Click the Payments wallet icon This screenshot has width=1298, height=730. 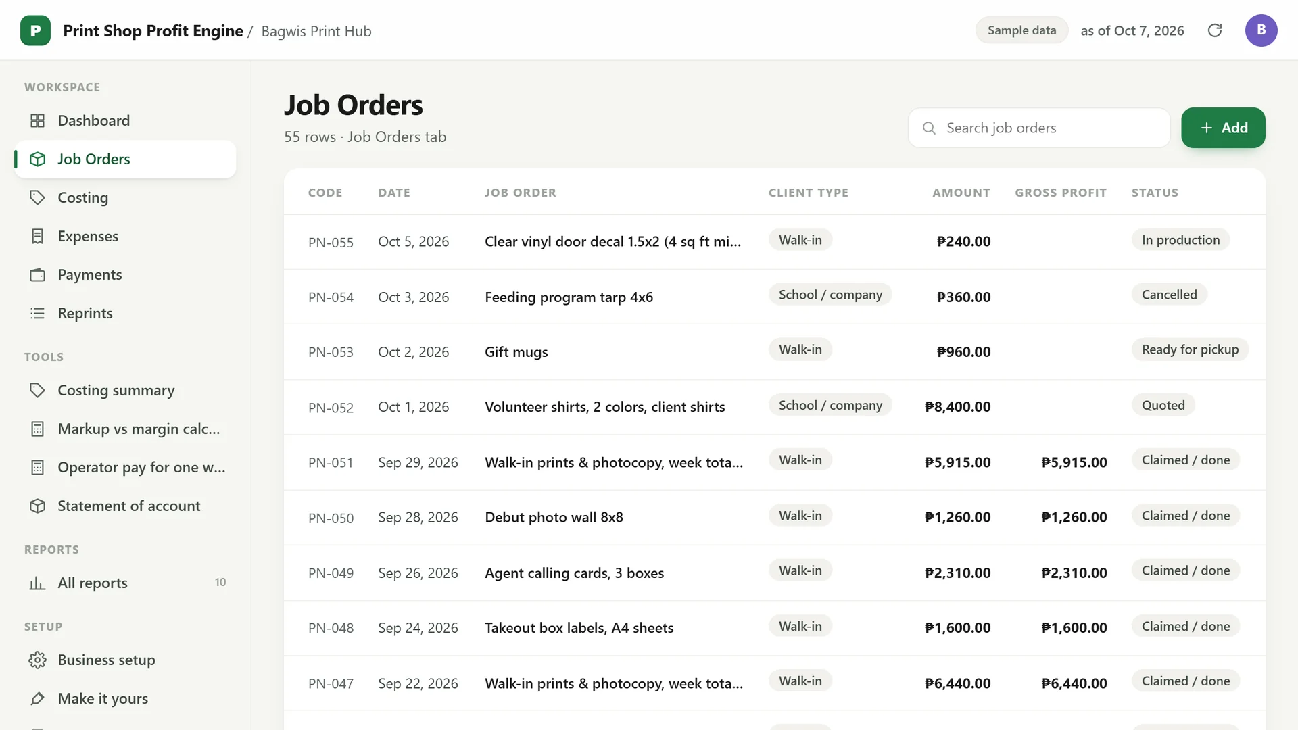point(38,274)
